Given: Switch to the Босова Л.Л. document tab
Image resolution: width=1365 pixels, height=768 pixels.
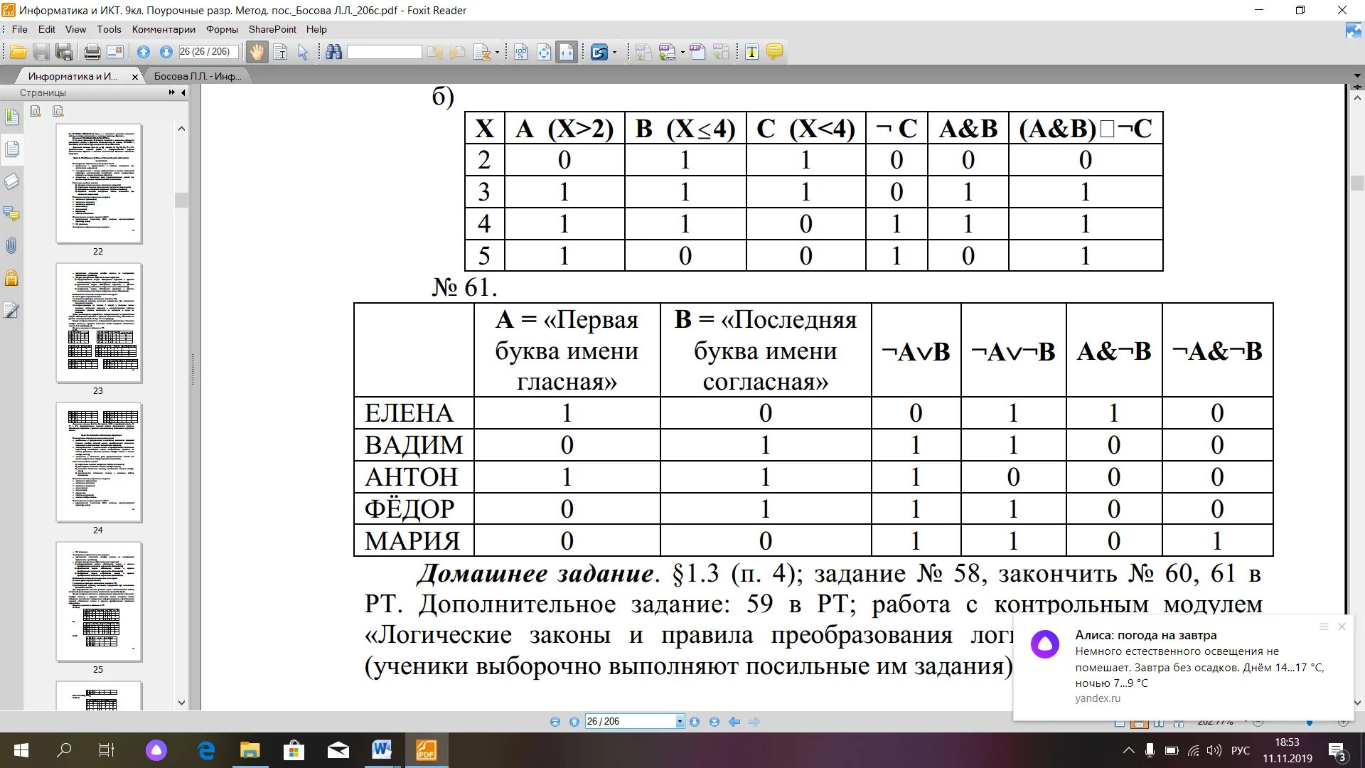Looking at the screenshot, I should click(x=198, y=76).
